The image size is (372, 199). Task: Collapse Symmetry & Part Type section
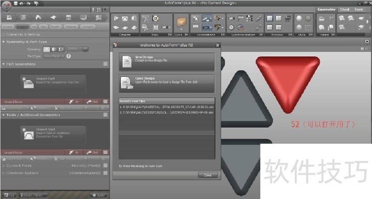pos(4,42)
